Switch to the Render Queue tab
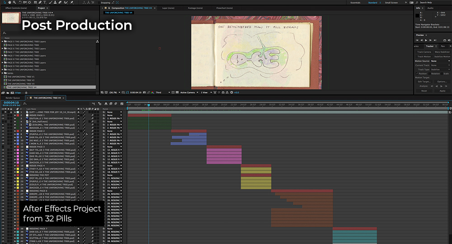Viewport: 452px width, 244px height. click(x=13, y=98)
